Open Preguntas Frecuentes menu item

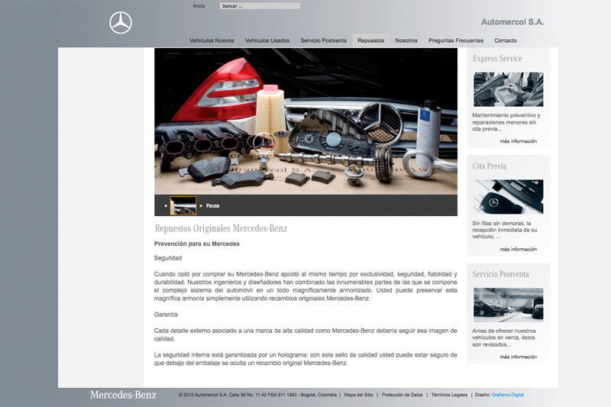(456, 40)
